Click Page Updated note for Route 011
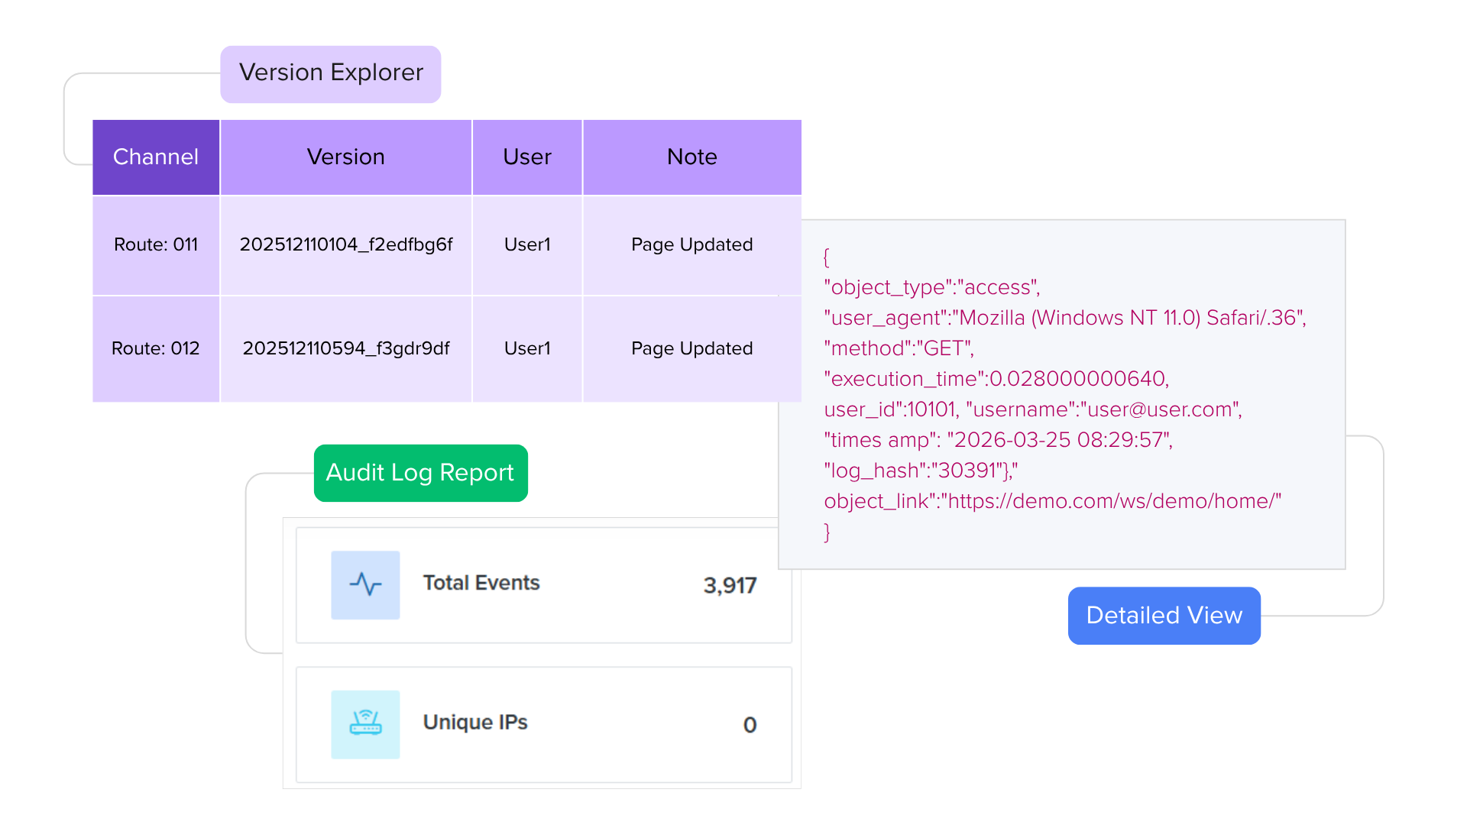Image resolution: width=1467 pixels, height=825 pixels. pyautogui.click(x=692, y=244)
